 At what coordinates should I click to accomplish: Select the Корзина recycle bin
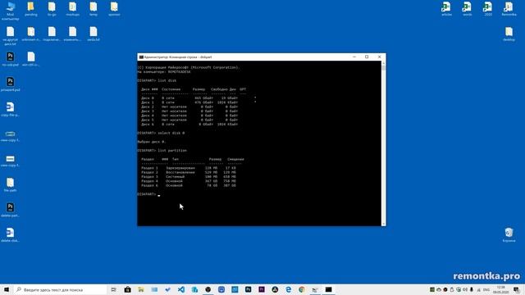pyautogui.click(x=509, y=235)
